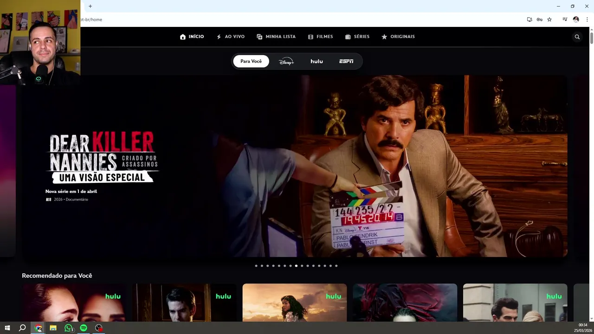Open the media controls music icon

point(565,19)
